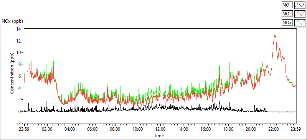This screenshot has width=307, height=140.
Task: Click the NO2 red plot legend icon
Action: (x=300, y=14)
